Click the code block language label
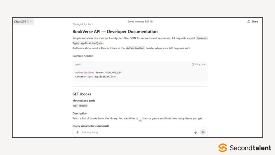Viewport: 275px width, 155px height. click(x=78, y=64)
